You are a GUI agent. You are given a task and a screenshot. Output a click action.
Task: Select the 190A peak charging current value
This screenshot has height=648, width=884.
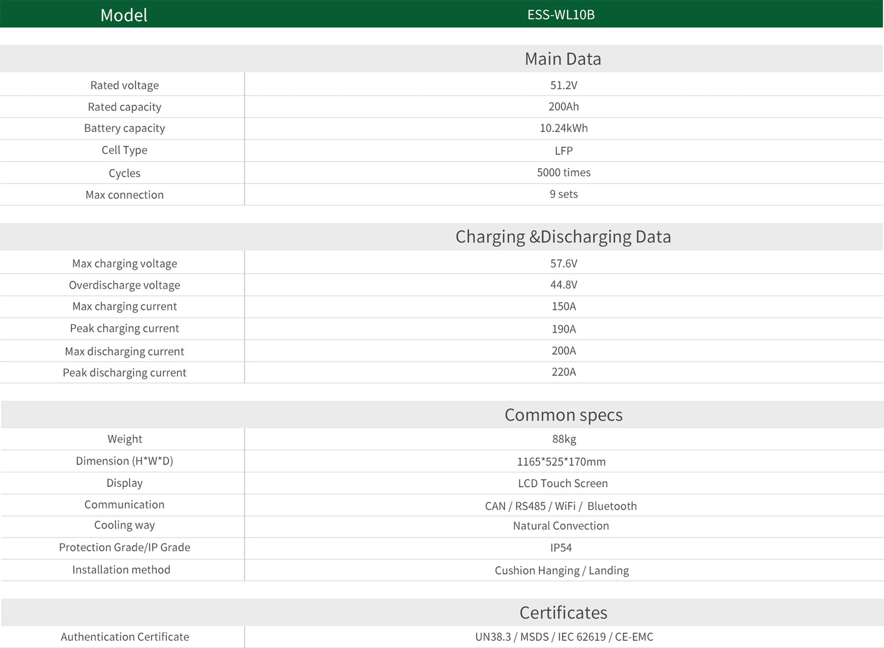tap(563, 329)
